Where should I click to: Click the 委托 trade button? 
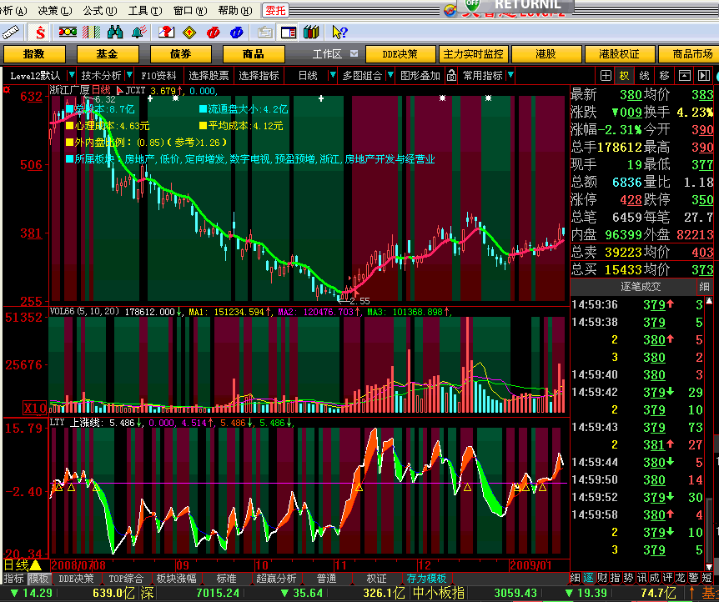[x=275, y=10]
